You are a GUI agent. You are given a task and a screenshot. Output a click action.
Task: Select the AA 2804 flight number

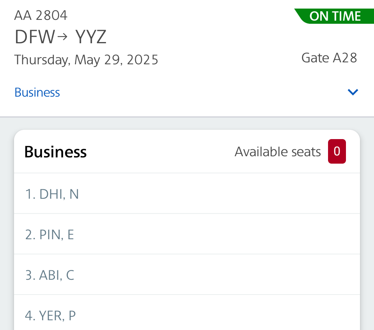point(41,15)
